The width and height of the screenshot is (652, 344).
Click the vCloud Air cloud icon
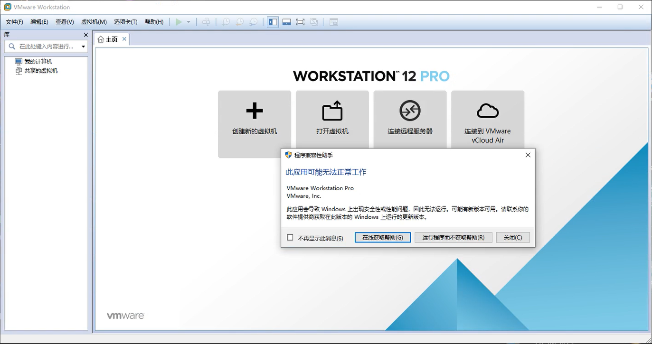pos(488,111)
